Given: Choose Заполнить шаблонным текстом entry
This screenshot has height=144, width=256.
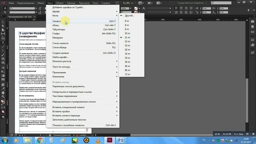Looking at the screenshot, I should [83, 120].
